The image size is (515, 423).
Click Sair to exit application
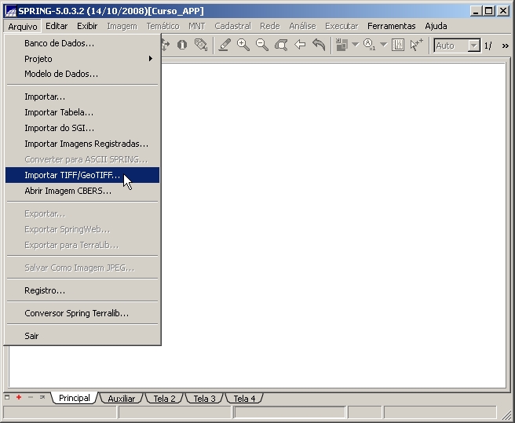[31, 336]
